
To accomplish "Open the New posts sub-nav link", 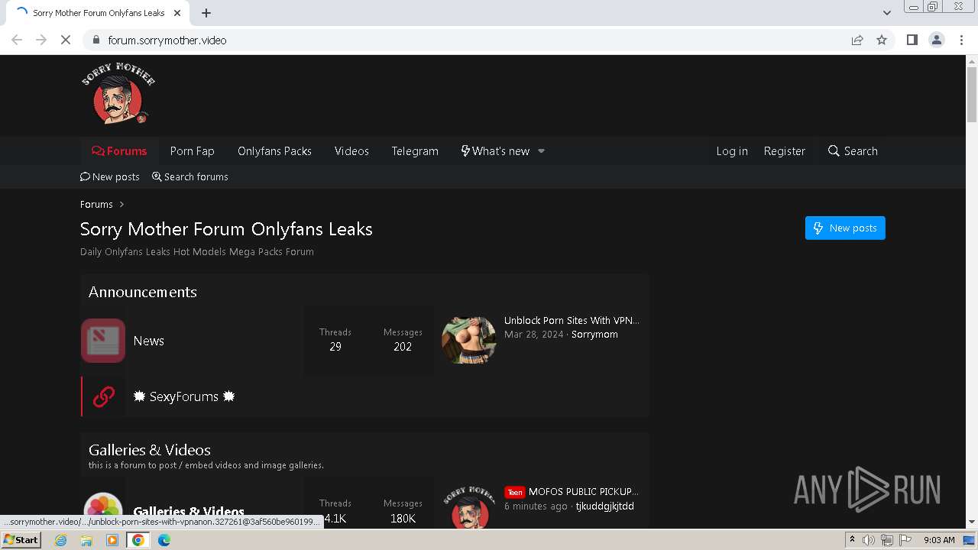I will [x=110, y=176].
